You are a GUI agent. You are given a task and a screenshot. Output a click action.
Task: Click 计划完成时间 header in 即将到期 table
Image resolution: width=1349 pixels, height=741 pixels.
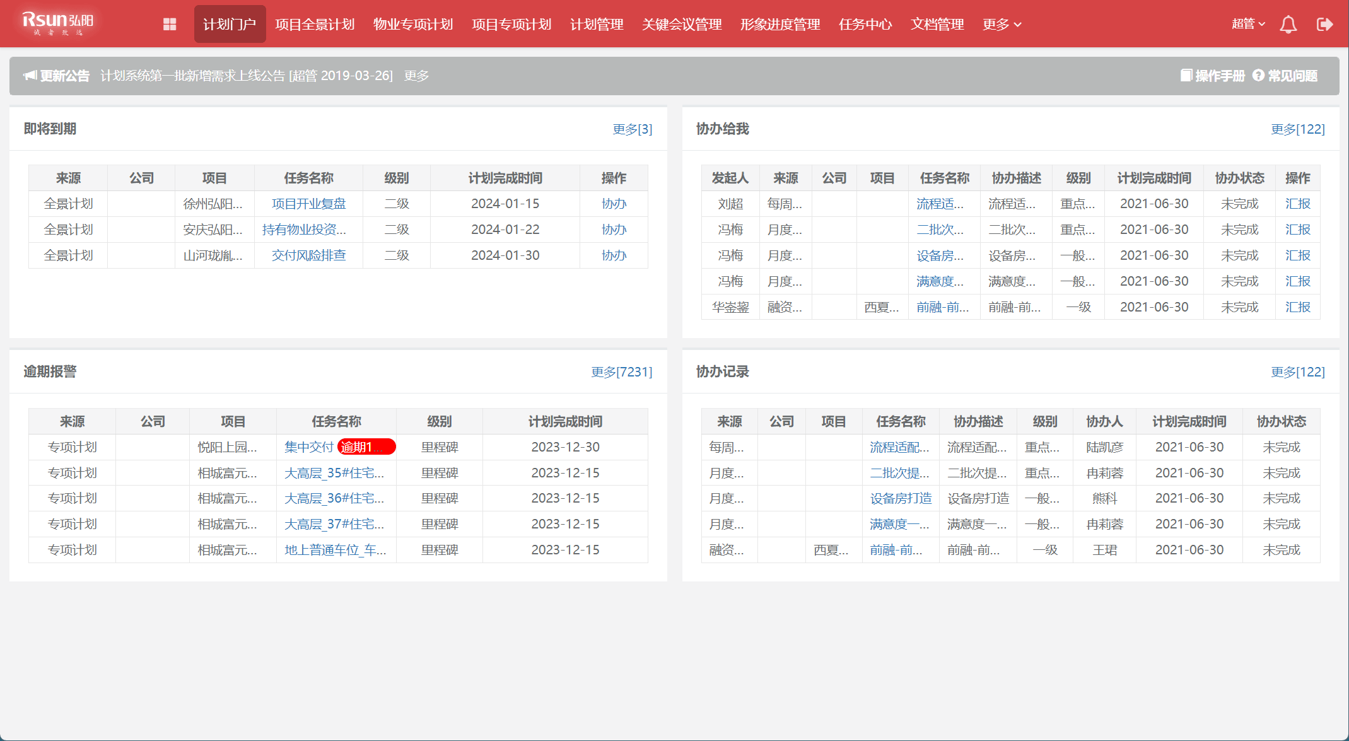pos(505,178)
